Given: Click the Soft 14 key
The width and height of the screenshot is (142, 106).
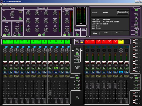Looking at the screenshot, I should tap(134, 103).
